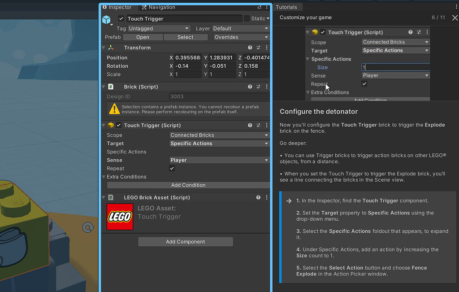The image size is (459, 292).
Task: Open the three-dot menu on Brick Script
Action: click(x=267, y=87)
